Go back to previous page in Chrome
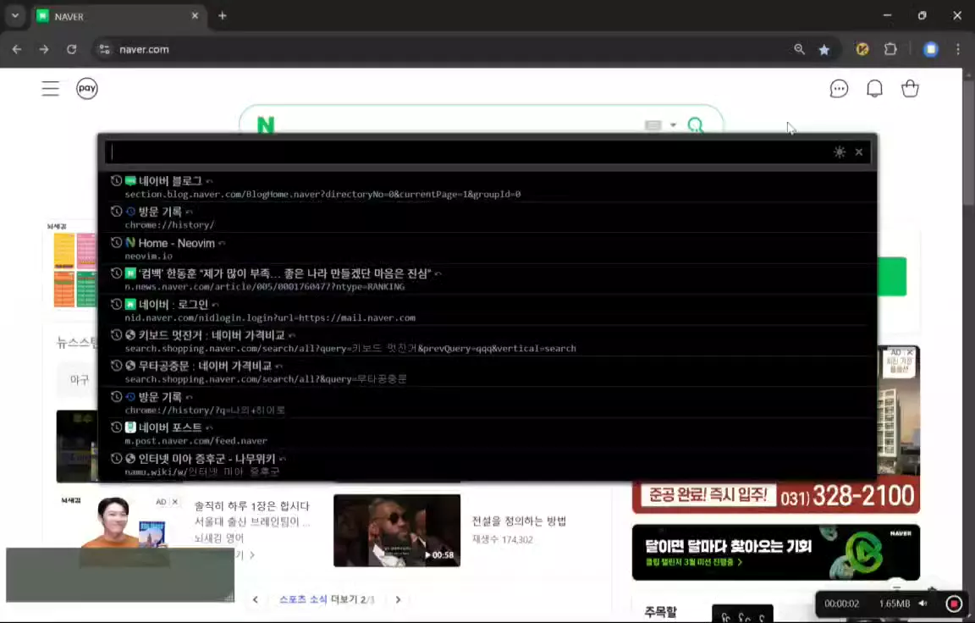 coord(17,49)
